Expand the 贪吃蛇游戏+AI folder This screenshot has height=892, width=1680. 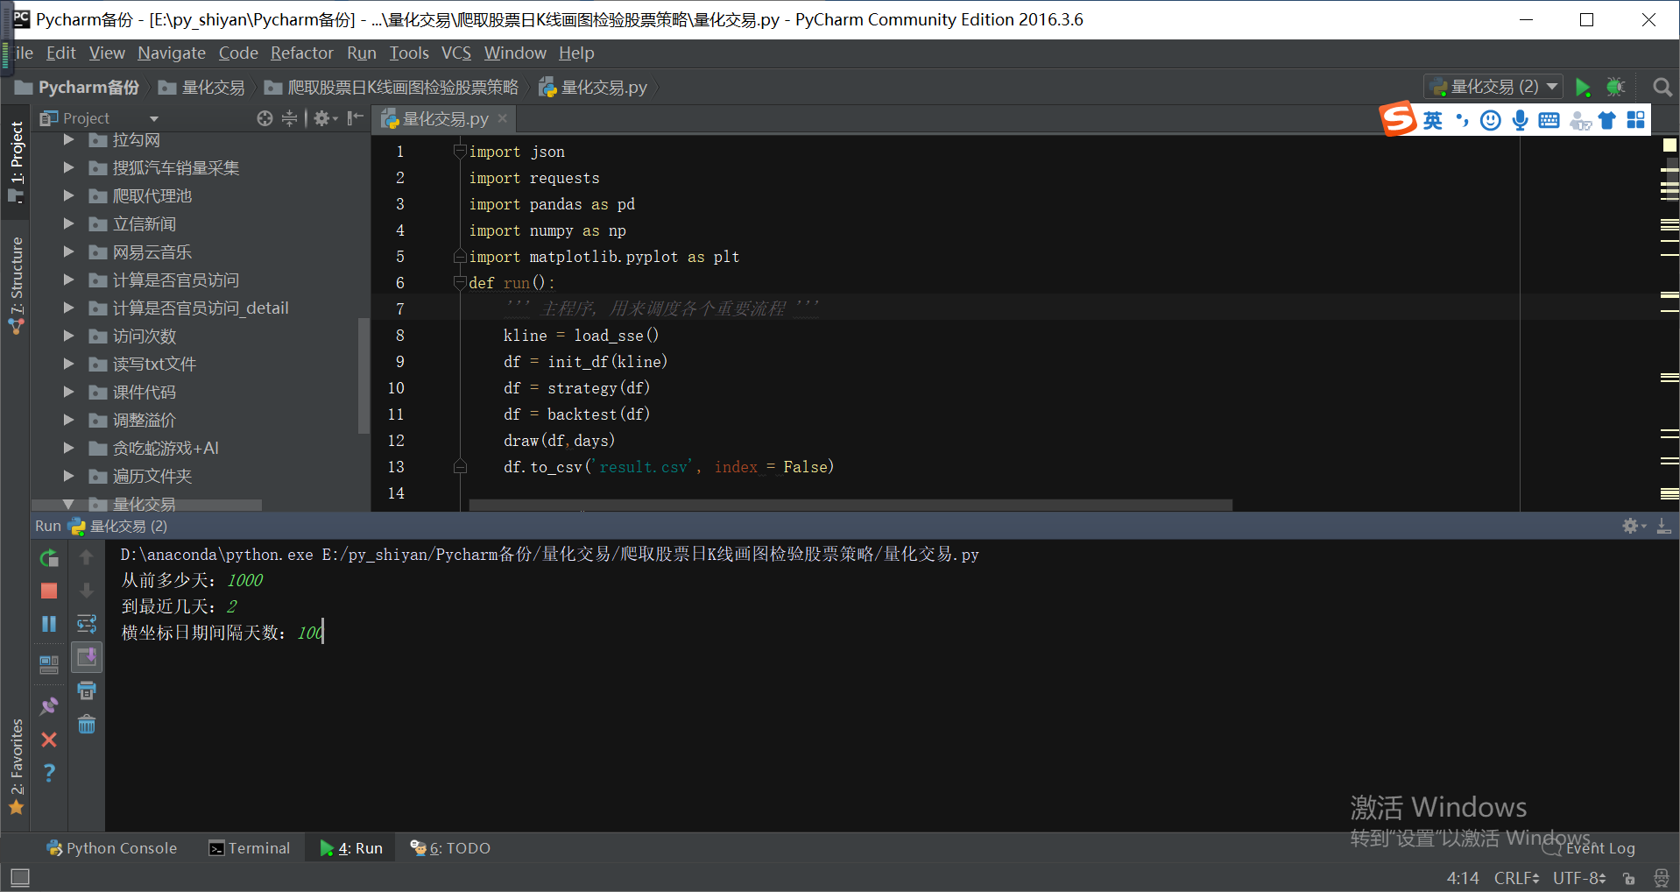coord(68,449)
